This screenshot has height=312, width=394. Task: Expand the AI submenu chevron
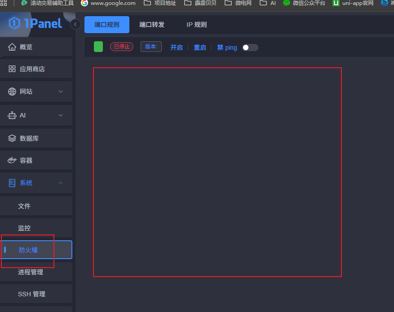[x=61, y=115]
